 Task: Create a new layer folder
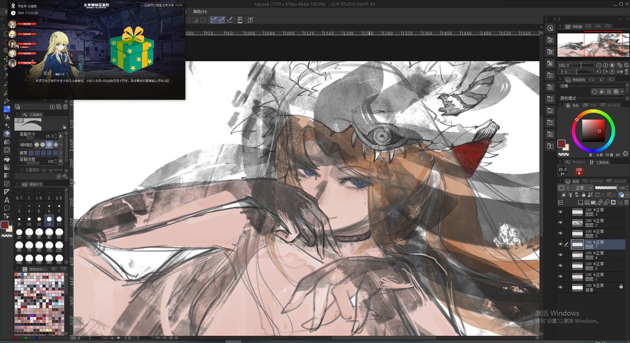tap(593, 203)
